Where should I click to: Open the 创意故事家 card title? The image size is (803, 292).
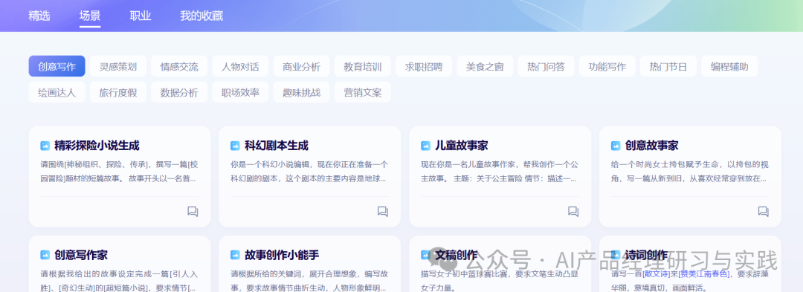click(x=651, y=146)
